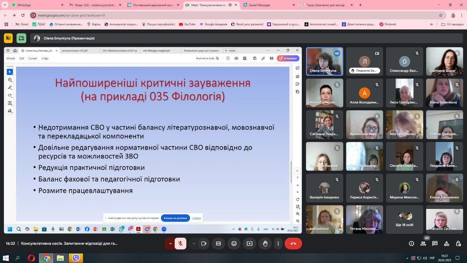Click 'Більше не ділитися' stop sharing button
Screen dimensions: 467x263
175,218
